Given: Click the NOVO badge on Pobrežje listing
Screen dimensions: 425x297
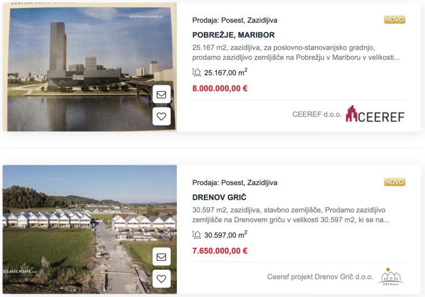Looking at the screenshot, I should [x=394, y=20].
